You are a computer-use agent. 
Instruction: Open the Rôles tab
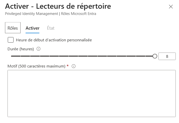click(13, 28)
